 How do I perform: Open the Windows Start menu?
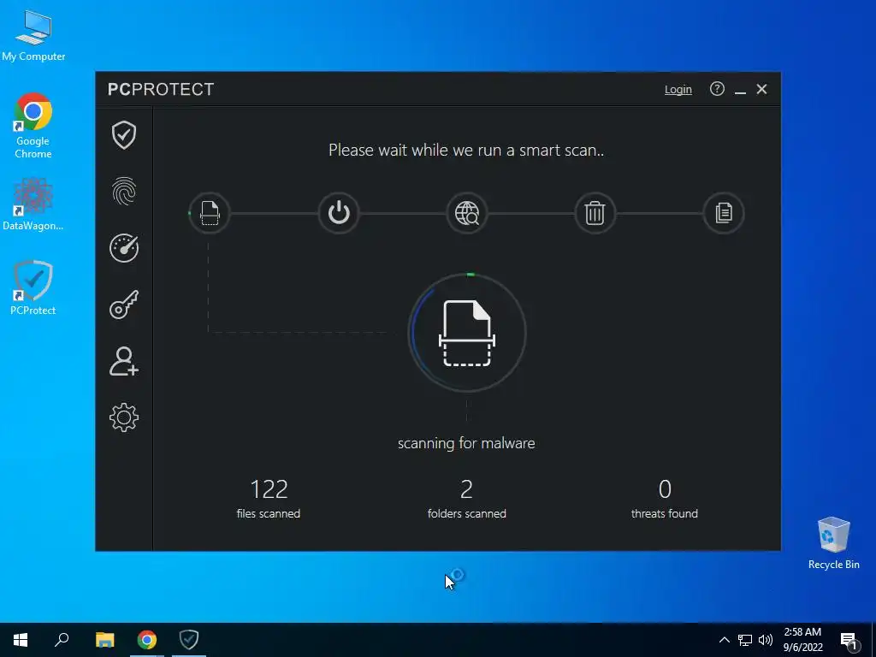21,640
